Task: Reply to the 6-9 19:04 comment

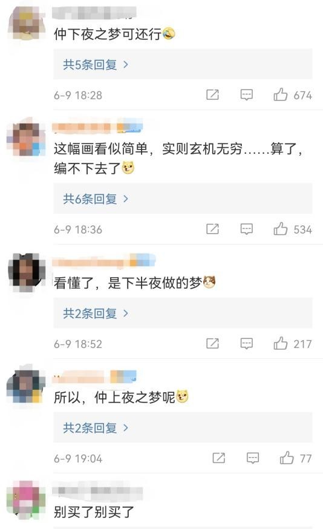Action: (x=253, y=458)
